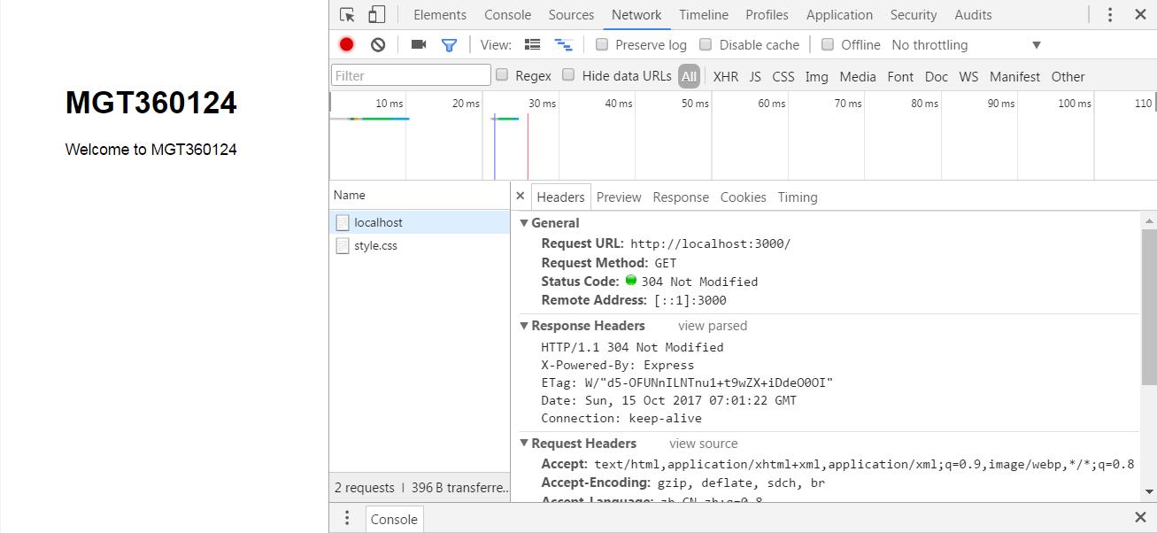Close the DevTools panel
The width and height of the screenshot is (1157, 533).
point(1140,15)
